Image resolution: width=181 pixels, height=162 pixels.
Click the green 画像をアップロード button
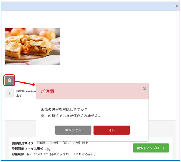click(x=151, y=148)
